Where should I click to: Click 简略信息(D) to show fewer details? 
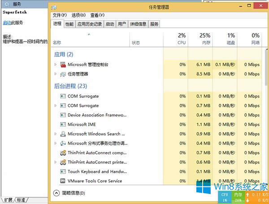73,193
